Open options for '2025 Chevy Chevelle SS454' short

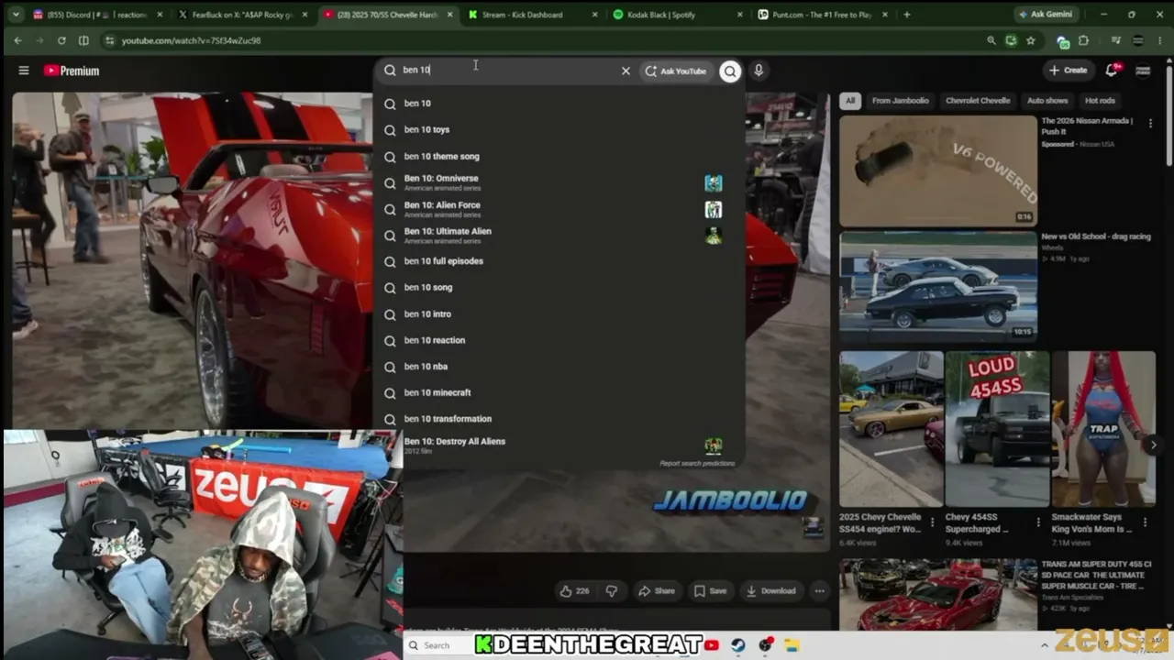(x=933, y=522)
